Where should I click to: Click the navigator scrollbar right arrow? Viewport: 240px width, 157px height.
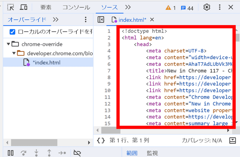click(89, 142)
